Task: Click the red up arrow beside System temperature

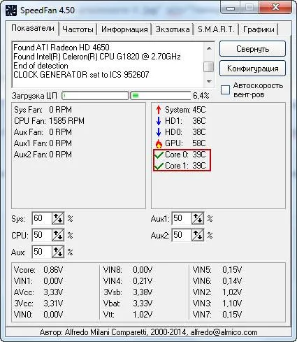Action: tap(159, 110)
